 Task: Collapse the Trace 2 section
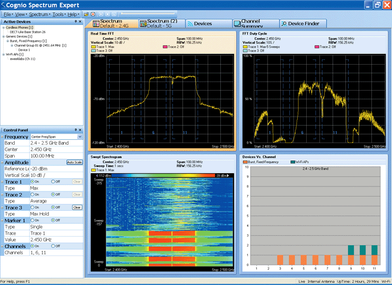2,195
